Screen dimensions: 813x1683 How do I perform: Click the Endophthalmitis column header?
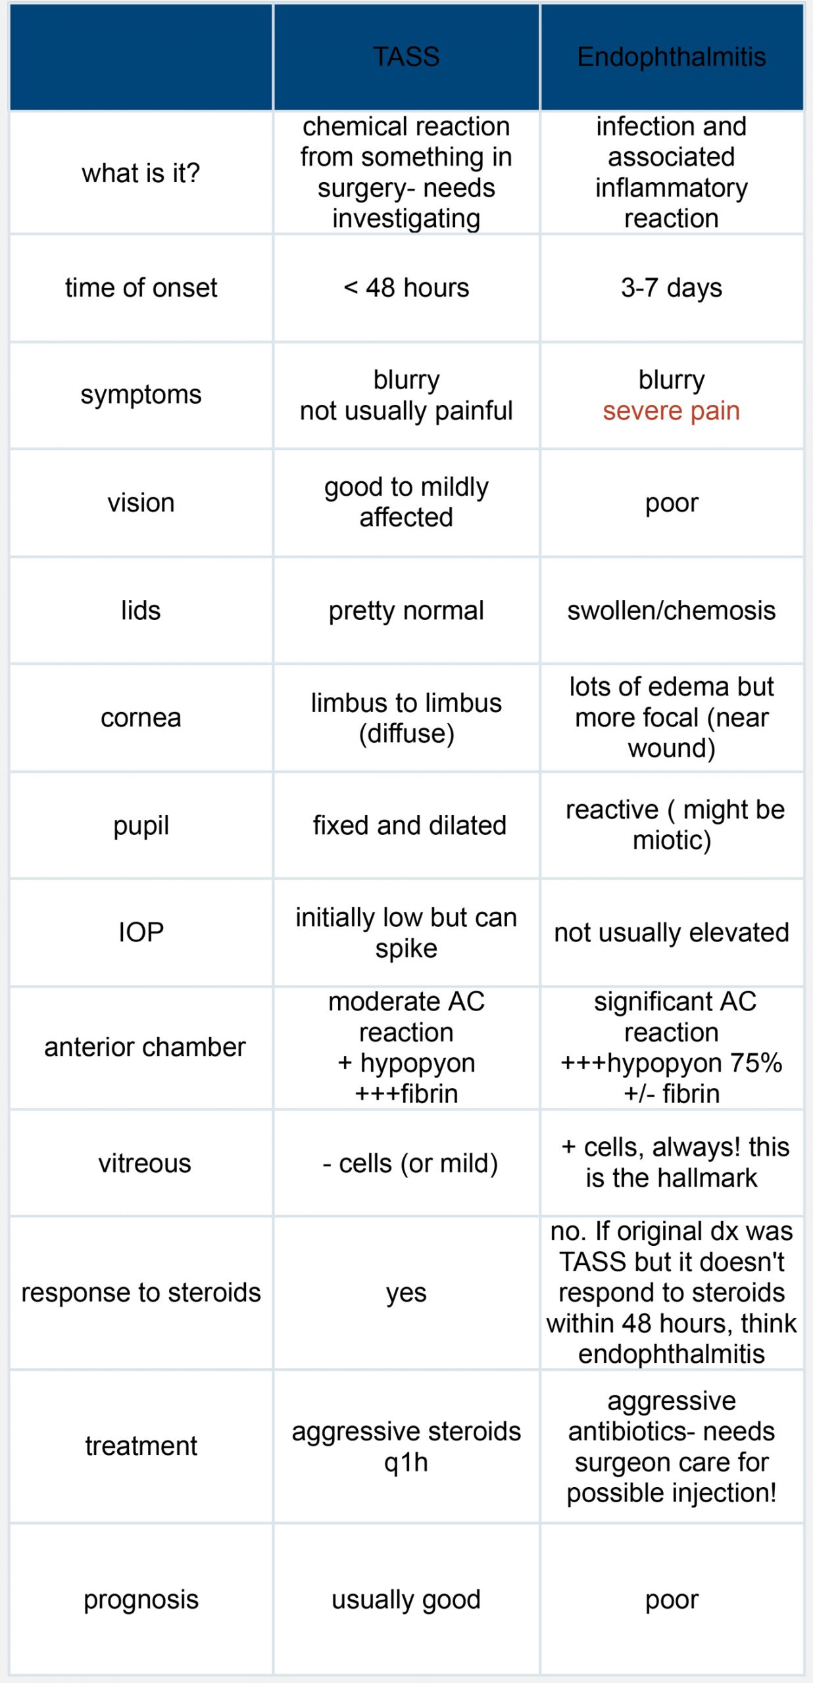672,57
